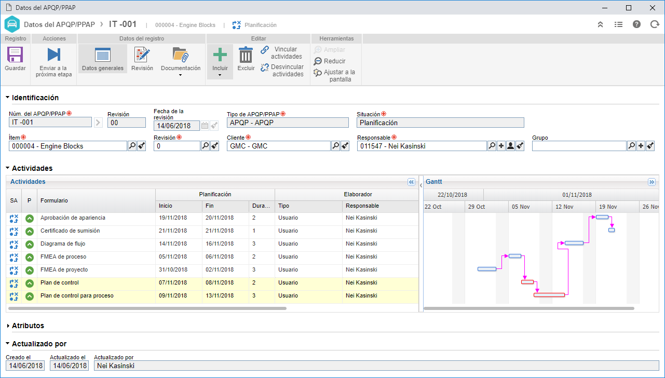Click into the Grupo input field
This screenshot has height=378, width=665.
[579, 146]
